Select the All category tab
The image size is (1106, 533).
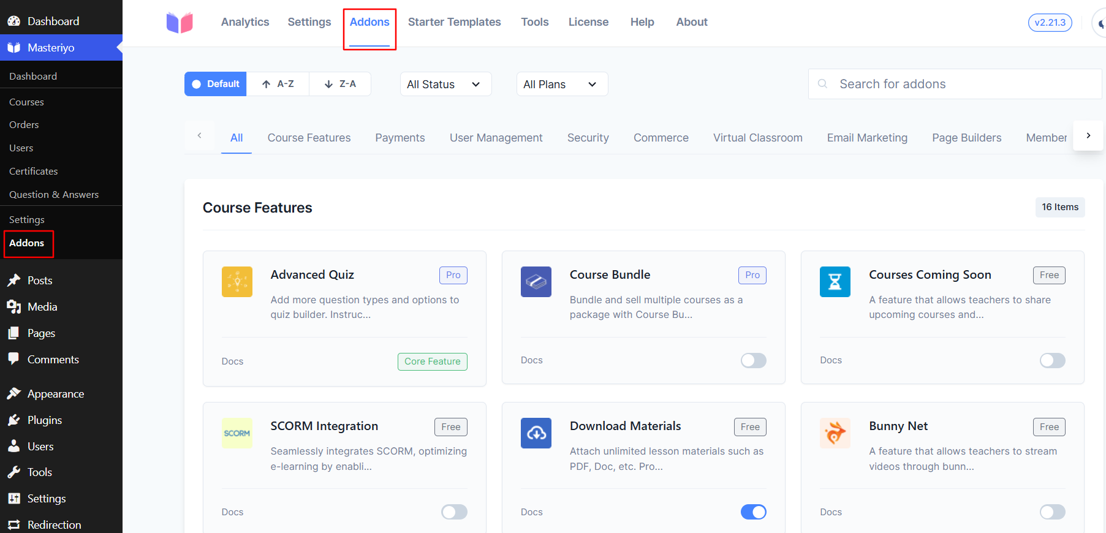click(237, 138)
